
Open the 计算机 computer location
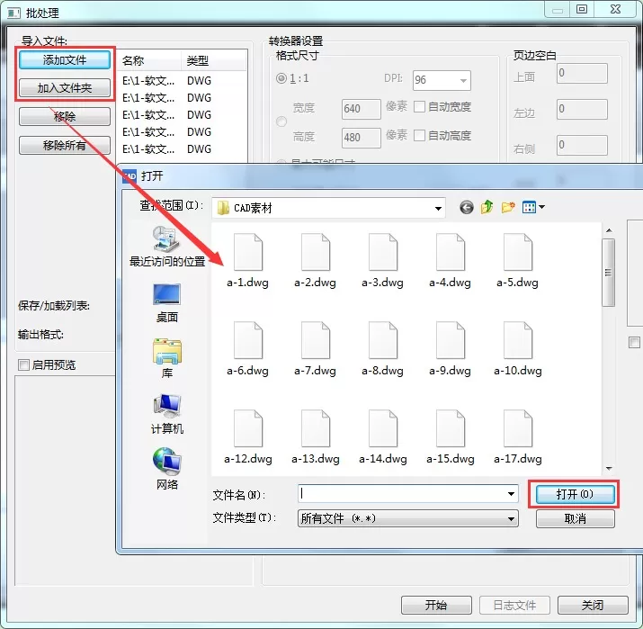[167, 414]
